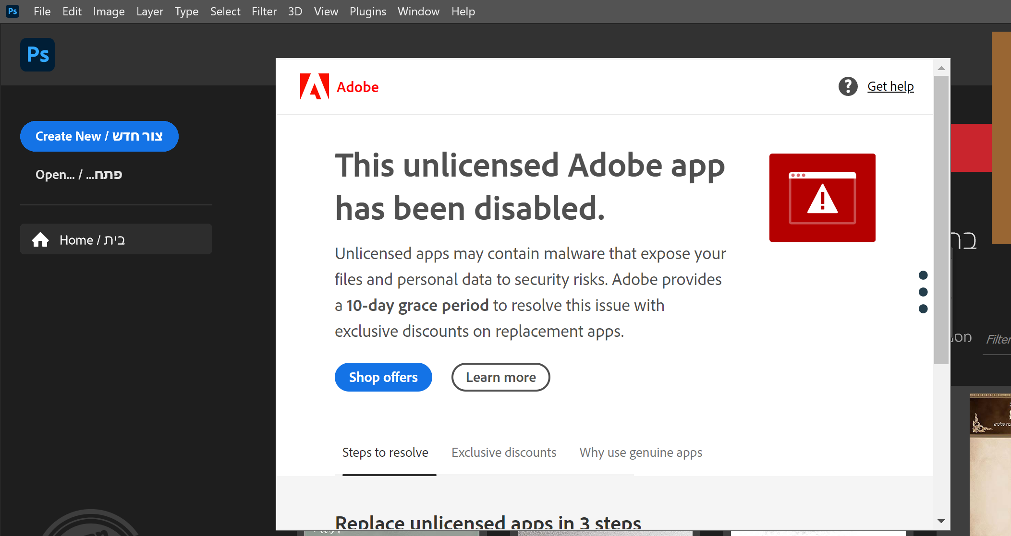Click the red warning window graphic
The width and height of the screenshot is (1011, 536).
822,198
